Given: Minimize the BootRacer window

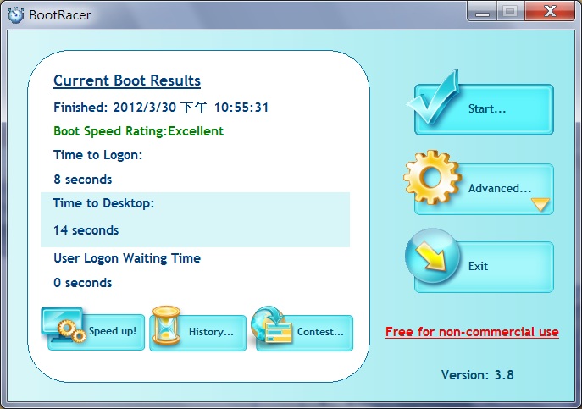Looking at the screenshot, I should 482,12.
